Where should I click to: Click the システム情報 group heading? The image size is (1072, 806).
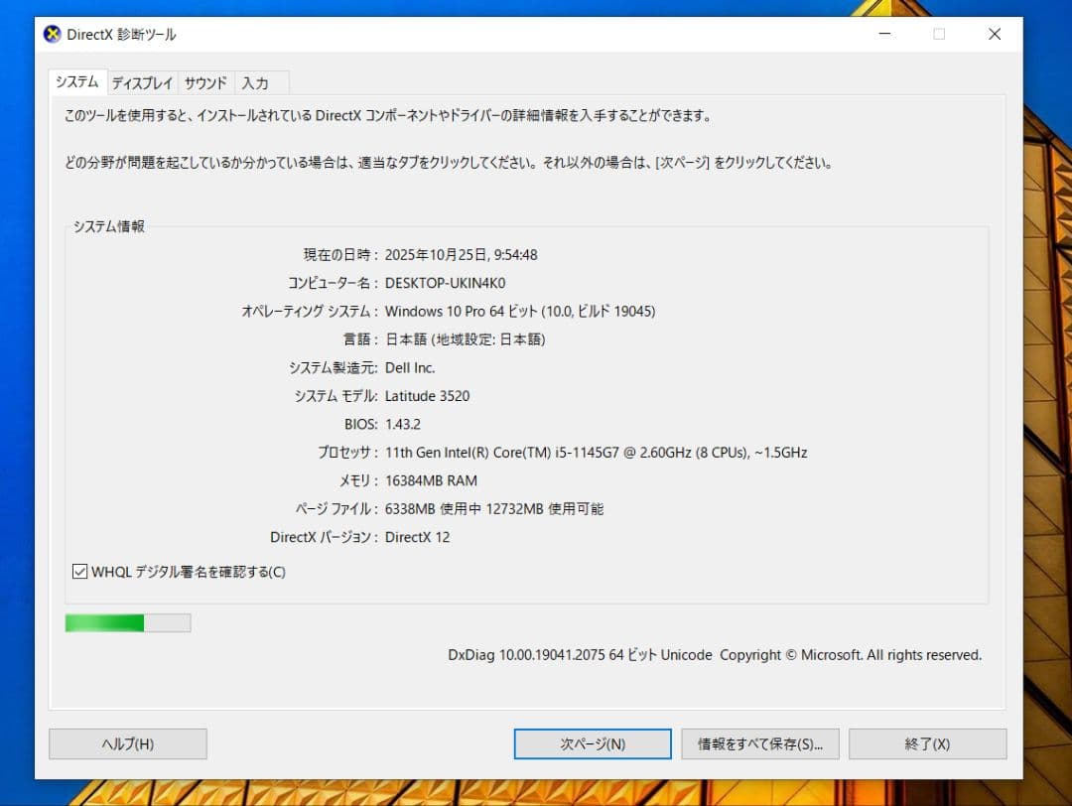107,226
